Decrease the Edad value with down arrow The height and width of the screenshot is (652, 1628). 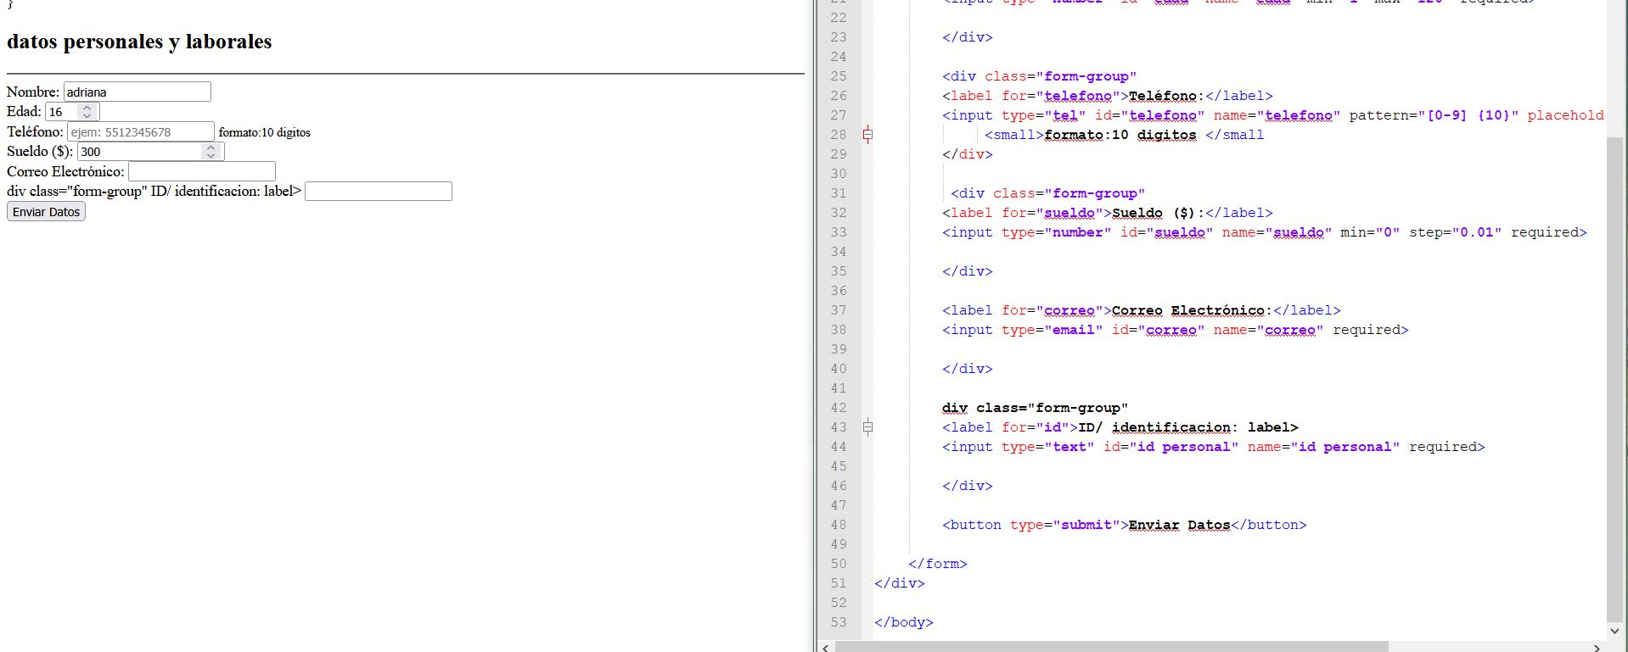[x=87, y=115]
